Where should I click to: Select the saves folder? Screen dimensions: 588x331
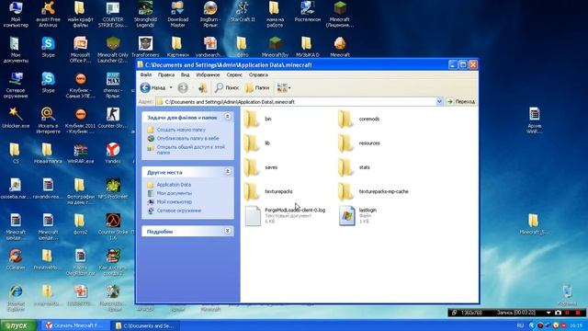coord(261,167)
